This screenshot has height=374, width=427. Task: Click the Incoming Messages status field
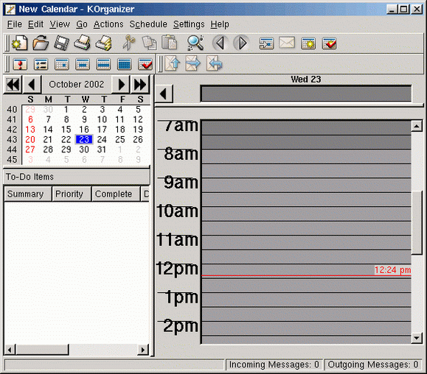click(x=274, y=364)
